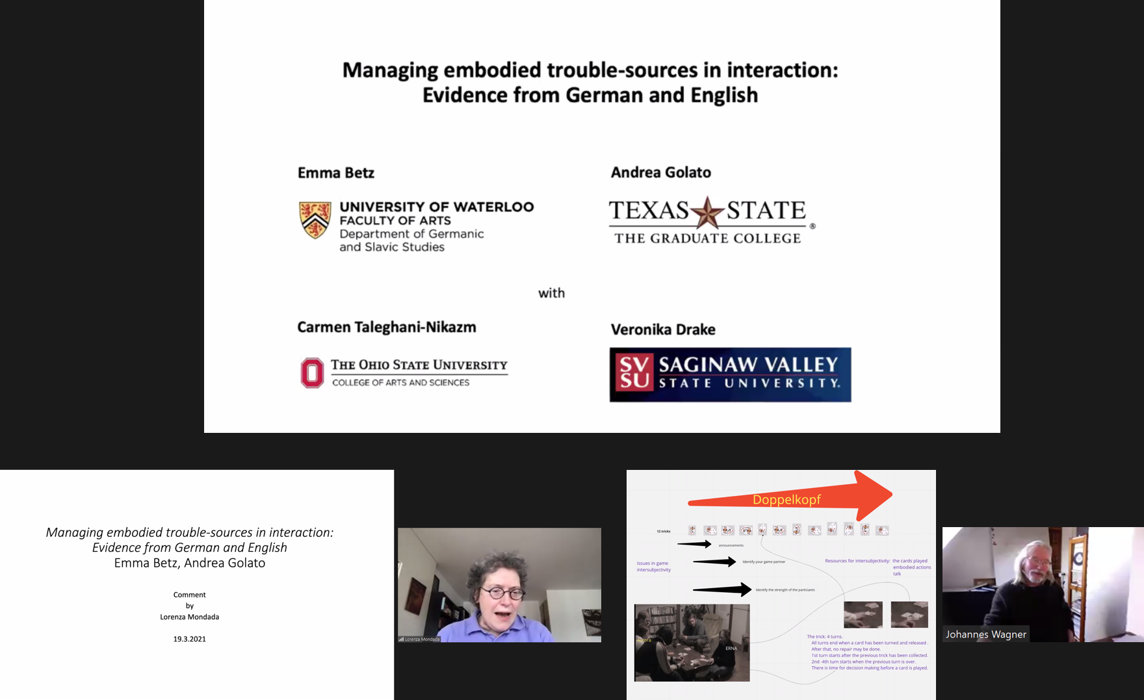This screenshot has height=700, width=1144.
Task: Click the Veronika Drake author name
Action: click(x=663, y=330)
